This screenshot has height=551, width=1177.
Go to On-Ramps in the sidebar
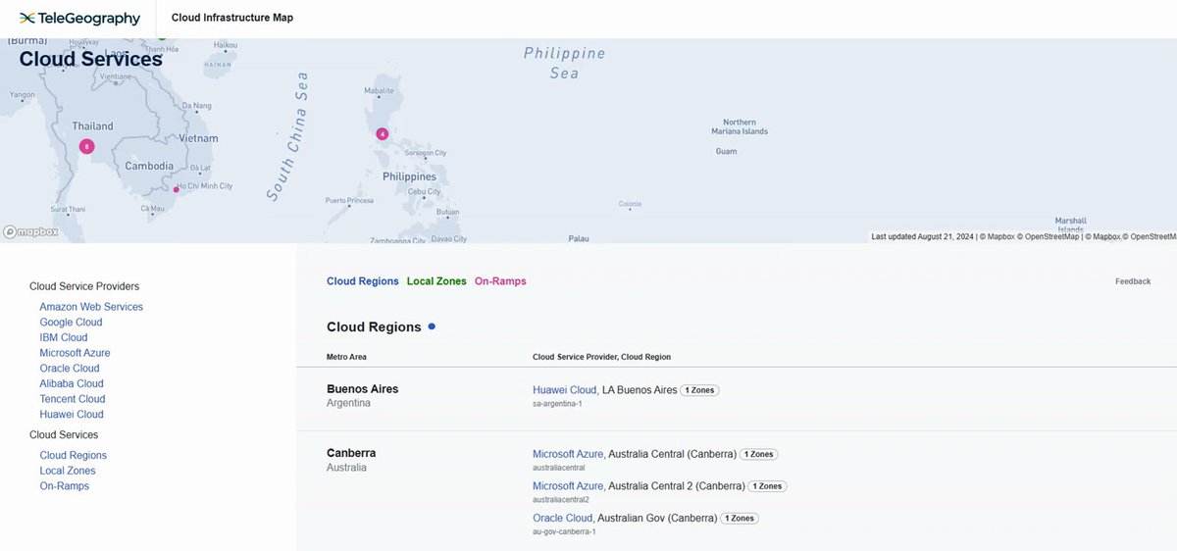[64, 486]
